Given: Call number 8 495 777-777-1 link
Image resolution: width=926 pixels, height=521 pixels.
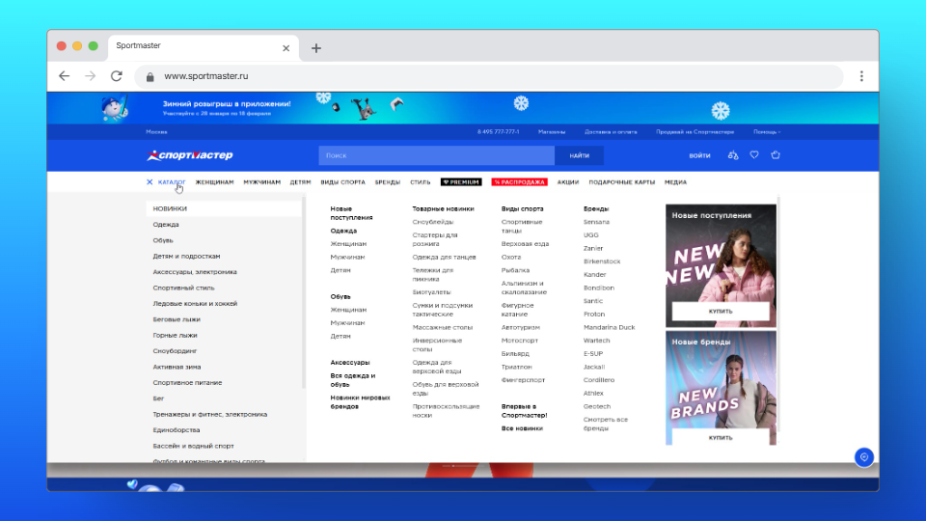Looking at the screenshot, I should click(x=498, y=132).
